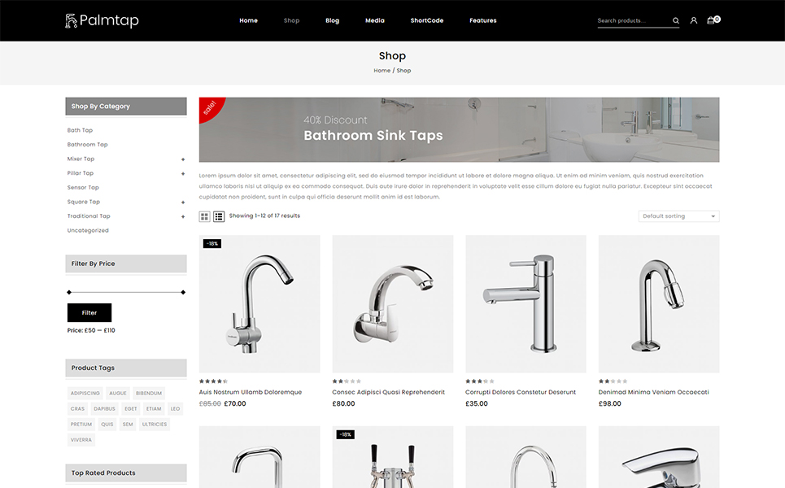Open the Bathroom Sink Taps sale banner
This screenshot has width=785, height=488.
point(459,129)
